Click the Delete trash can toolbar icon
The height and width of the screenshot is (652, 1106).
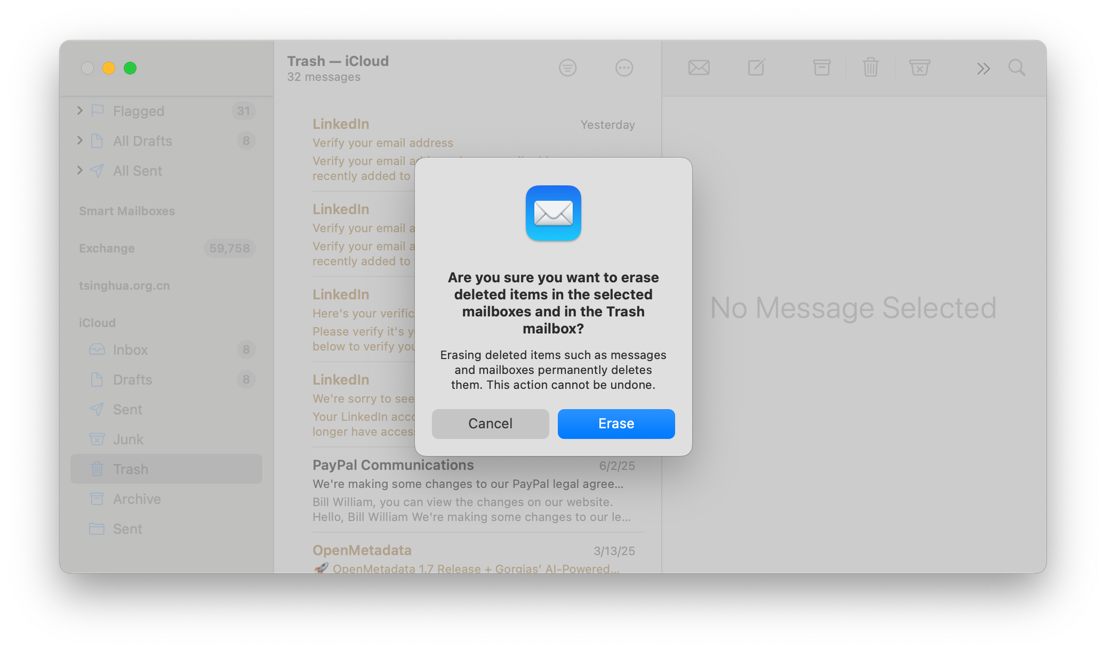[870, 67]
